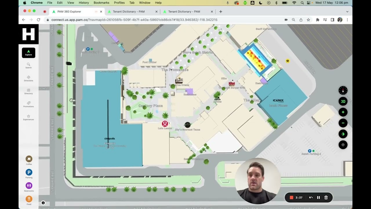Open the Search tool in sidebar
Screen dimensions: 371x209
click(28, 66)
